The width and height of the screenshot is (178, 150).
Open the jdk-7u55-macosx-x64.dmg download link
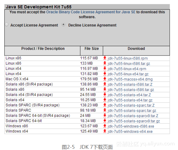coord(130,79)
